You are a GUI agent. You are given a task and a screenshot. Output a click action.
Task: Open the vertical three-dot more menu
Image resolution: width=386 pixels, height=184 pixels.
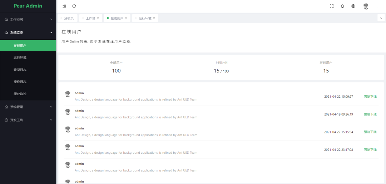(x=378, y=6)
